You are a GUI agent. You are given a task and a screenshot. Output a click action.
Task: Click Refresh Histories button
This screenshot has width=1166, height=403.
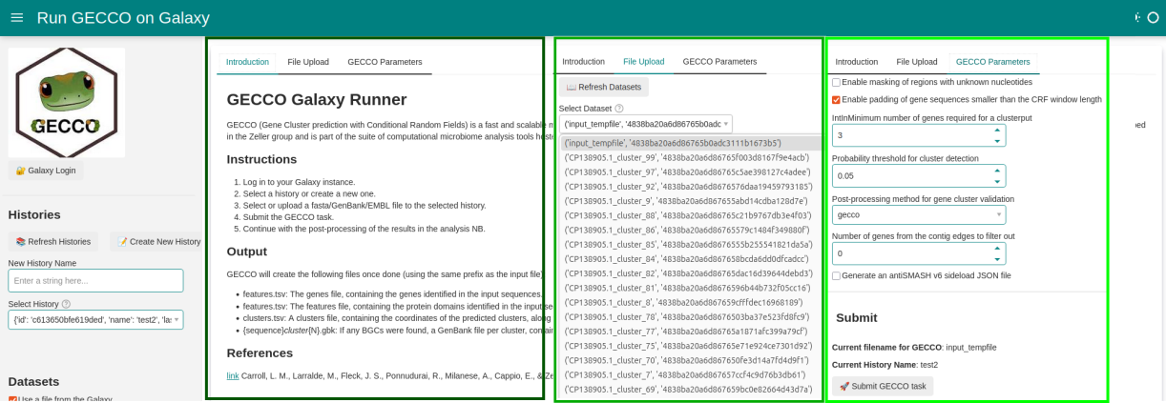click(53, 242)
